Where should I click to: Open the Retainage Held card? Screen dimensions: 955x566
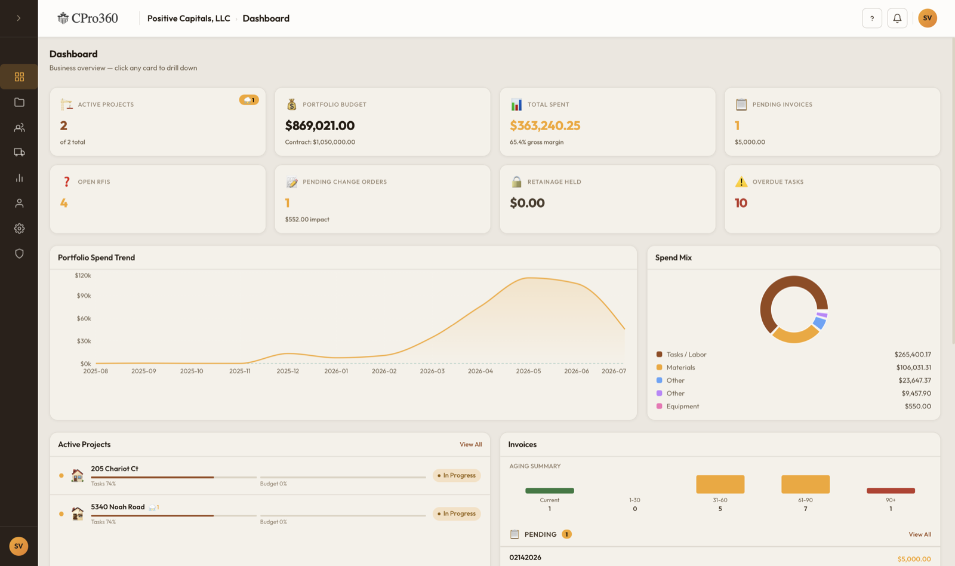(x=608, y=199)
